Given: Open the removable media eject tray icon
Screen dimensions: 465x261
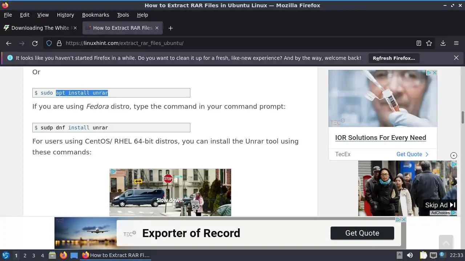Looking at the screenshot, I should (399, 255).
